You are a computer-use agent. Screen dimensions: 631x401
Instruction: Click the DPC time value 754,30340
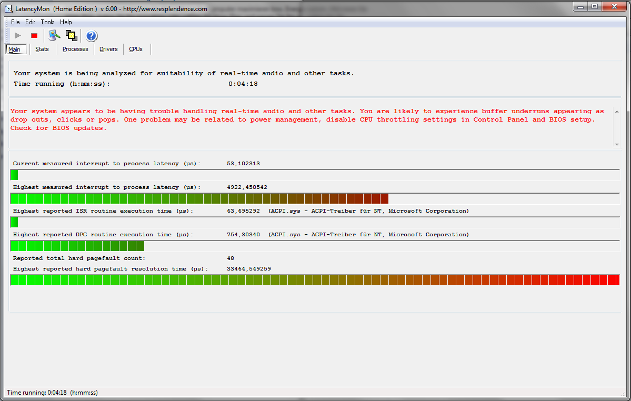pyautogui.click(x=244, y=235)
